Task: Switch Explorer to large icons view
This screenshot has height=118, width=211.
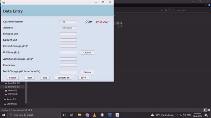Action: pos(209,110)
